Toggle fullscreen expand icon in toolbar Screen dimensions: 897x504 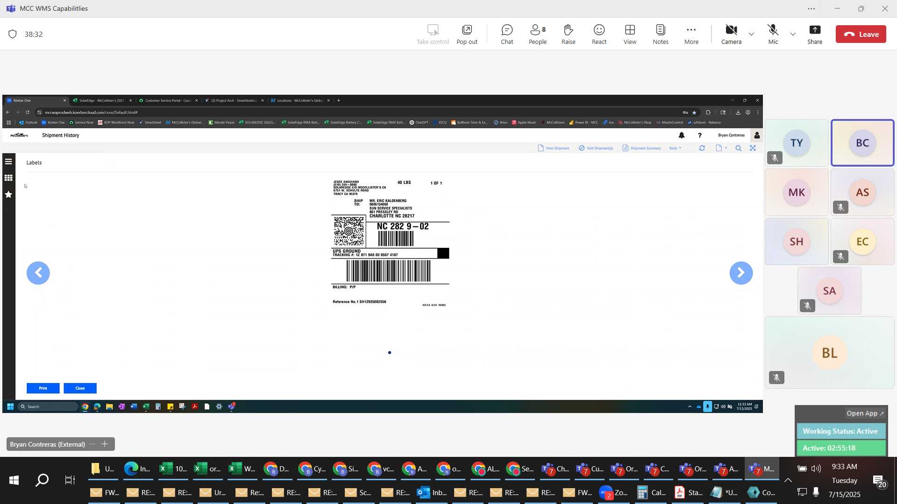click(x=753, y=148)
